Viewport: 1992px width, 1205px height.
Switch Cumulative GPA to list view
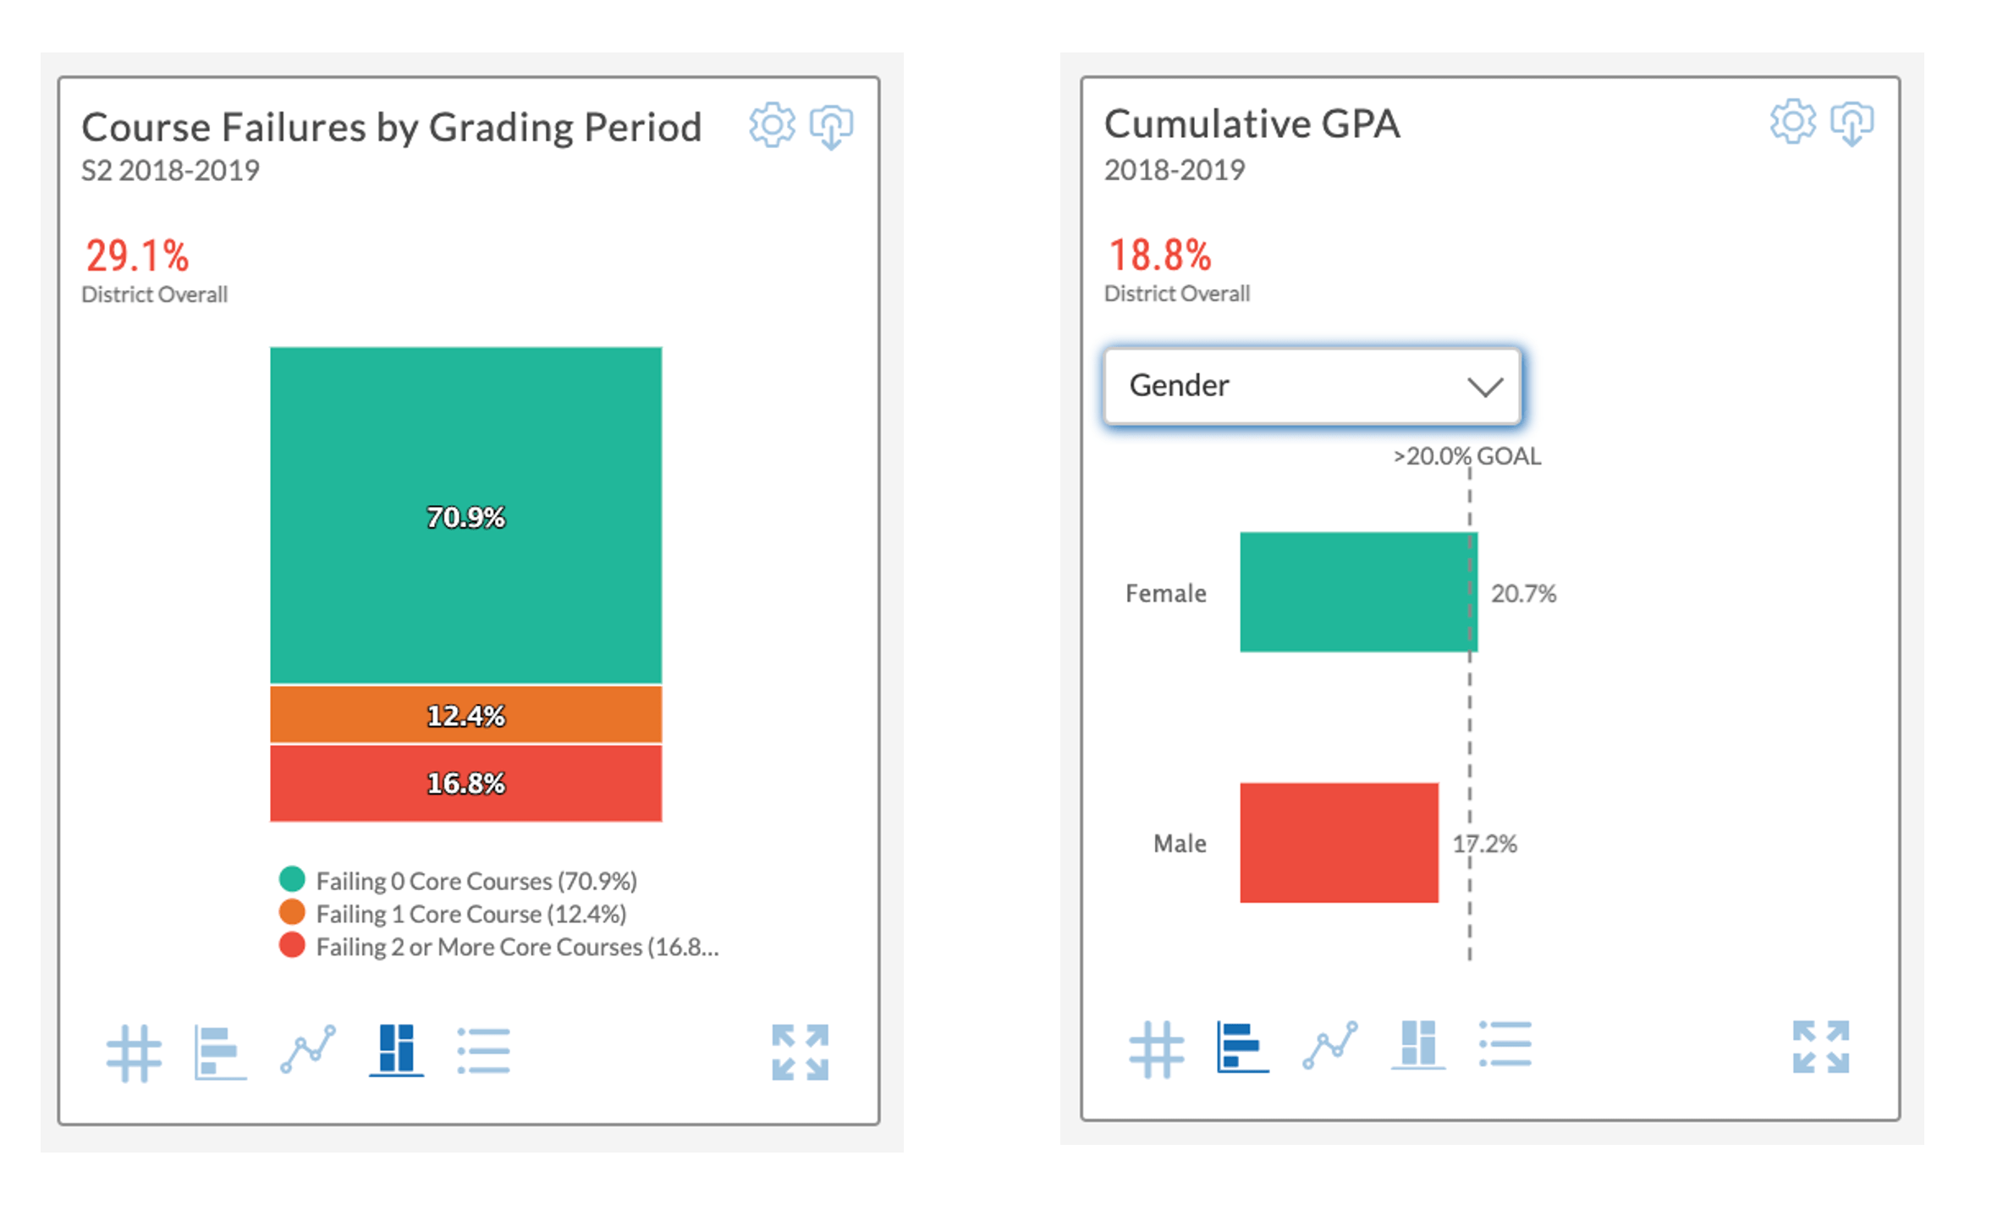[1507, 1047]
